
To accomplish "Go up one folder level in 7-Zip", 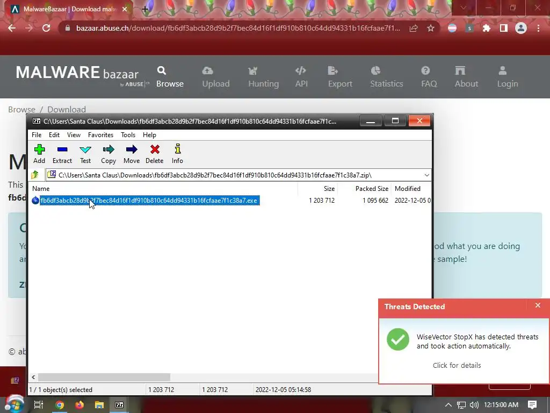I will 35,175.
